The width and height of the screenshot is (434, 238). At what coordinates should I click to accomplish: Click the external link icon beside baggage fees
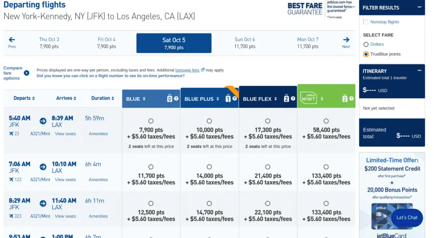tap(202, 70)
